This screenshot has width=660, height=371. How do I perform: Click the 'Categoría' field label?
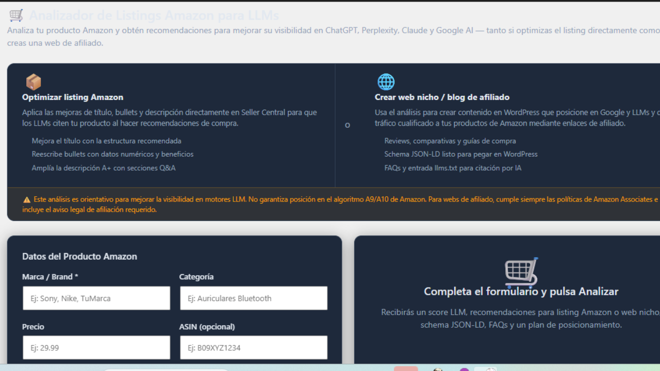[196, 277]
